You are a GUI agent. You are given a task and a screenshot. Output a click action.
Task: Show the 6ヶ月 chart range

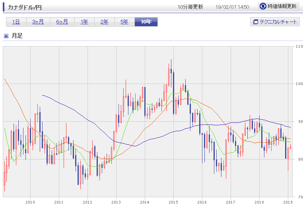coord(62,22)
